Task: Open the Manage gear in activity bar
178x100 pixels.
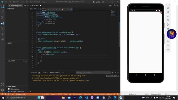Action: (3, 90)
